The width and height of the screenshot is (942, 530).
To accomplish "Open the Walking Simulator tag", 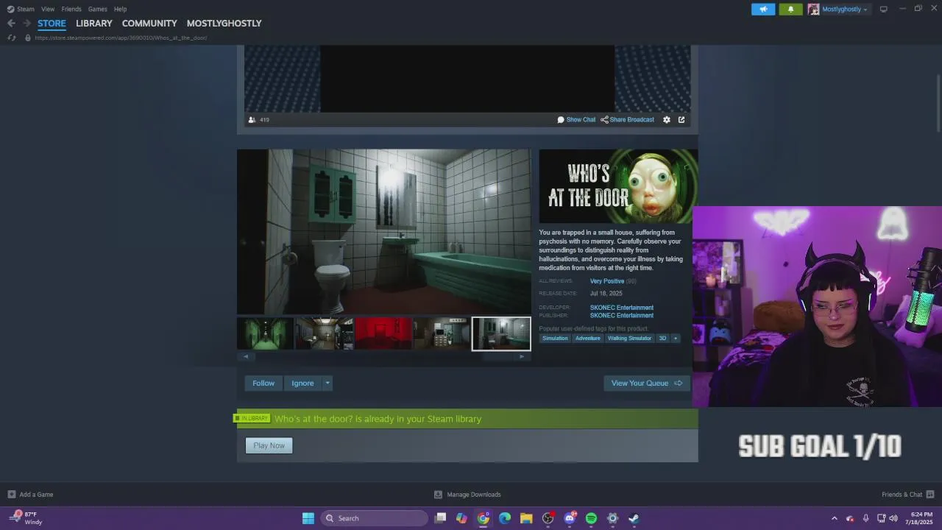I will point(629,339).
